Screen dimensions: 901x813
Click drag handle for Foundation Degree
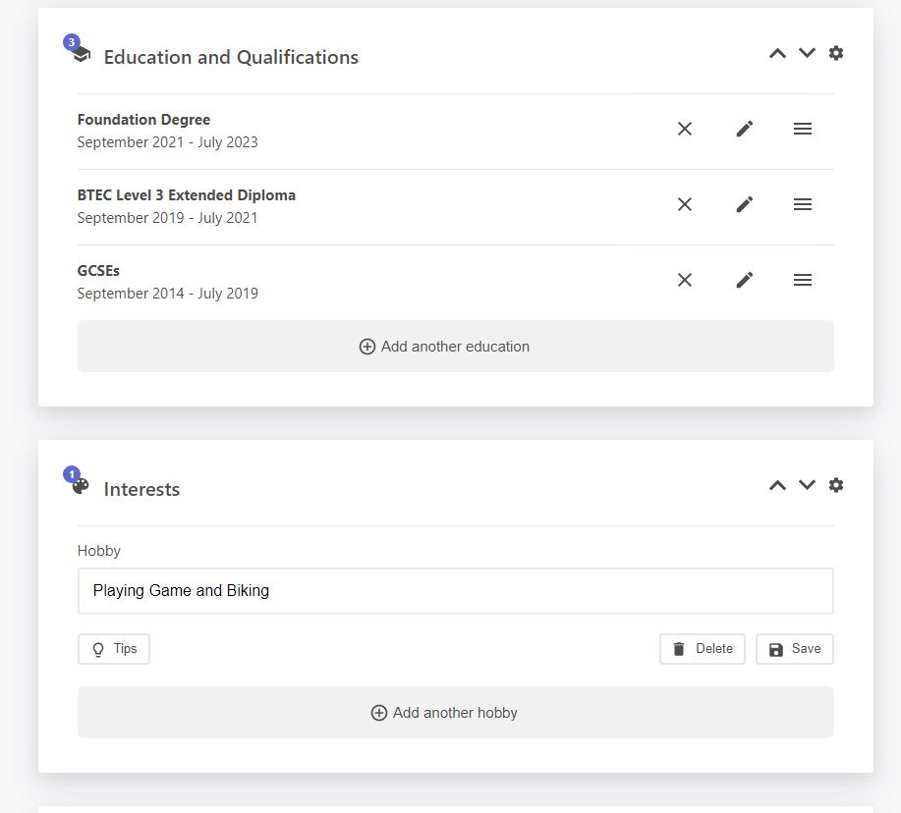pos(803,129)
